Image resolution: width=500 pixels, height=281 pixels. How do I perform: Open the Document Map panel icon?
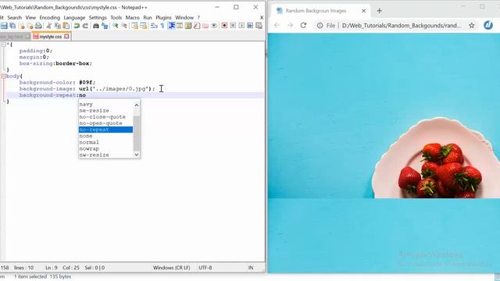[188, 26]
